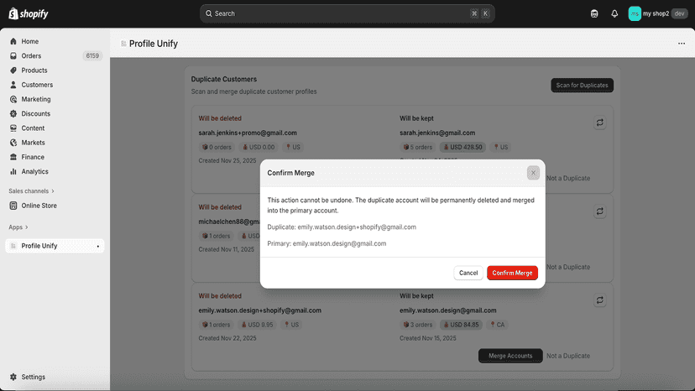The width and height of the screenshot is (695, 391).
Task: Click the red Confirm Merge button
Action: [512, 273]
